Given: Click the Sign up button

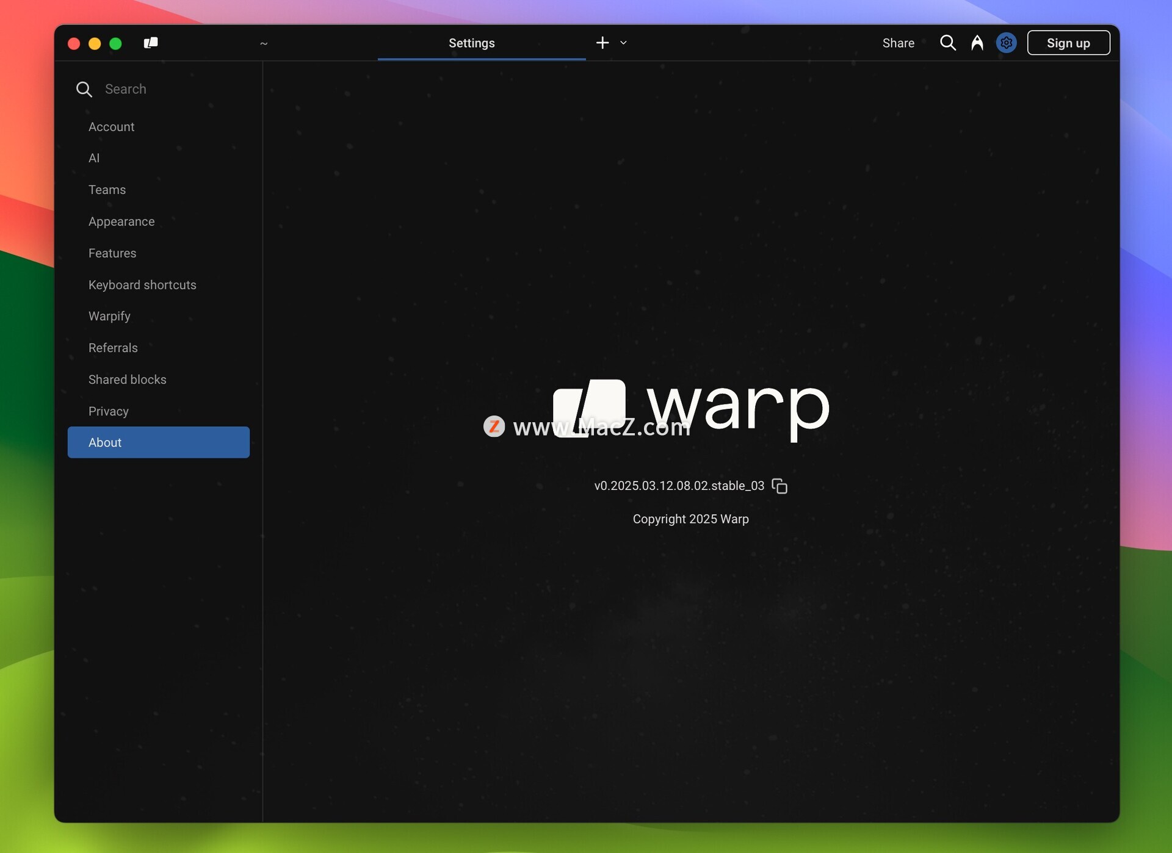Looking at the screenshot, I should point(1068,43).
